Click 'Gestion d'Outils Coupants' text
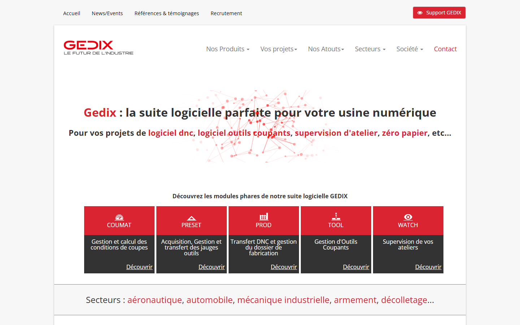Image resolution: width=520 pixels, height=325 pixels. [x=336, y=244]
